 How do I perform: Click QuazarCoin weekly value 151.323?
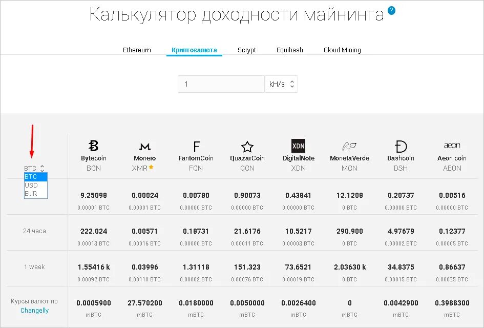tap(247, 267)
